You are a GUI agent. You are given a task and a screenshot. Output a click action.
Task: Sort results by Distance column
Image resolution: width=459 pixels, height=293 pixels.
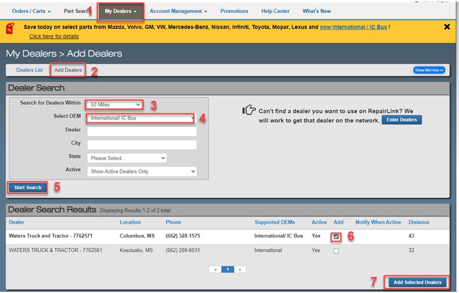(x=418, y=222)
